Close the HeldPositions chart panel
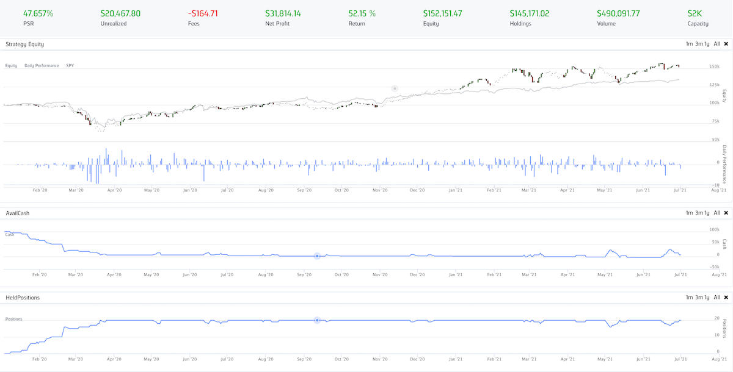Viewport: 733px width, 372px height. (726, 297)
